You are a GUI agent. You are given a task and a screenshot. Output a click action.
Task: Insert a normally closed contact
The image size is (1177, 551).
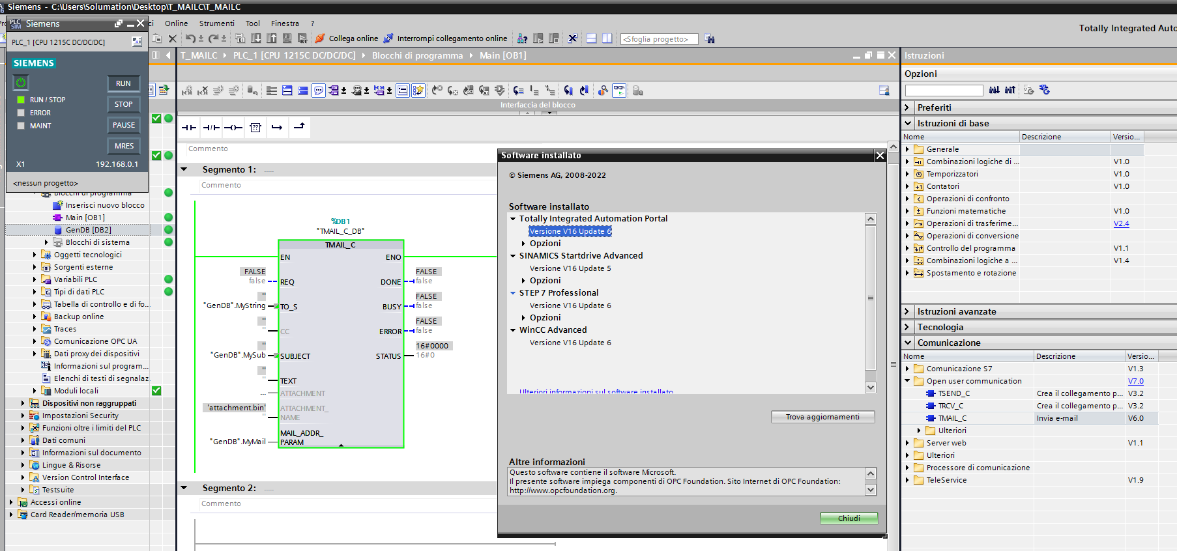211,128
